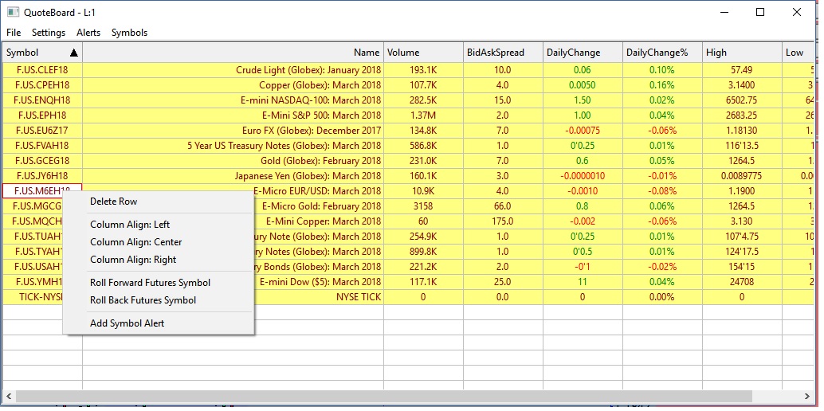Click name cell Copper (Globex): March 2018
The image size is (824, 411).
point(233,85)
